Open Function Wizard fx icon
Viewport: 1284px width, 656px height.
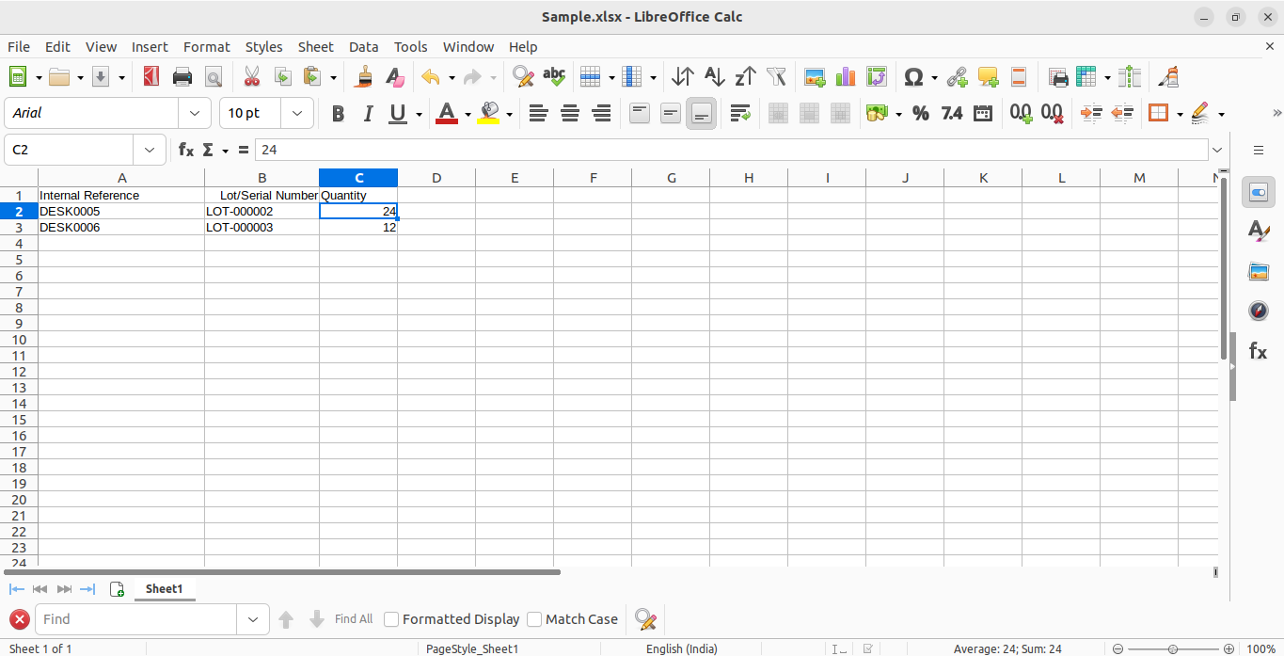click(x=186, y=150)
